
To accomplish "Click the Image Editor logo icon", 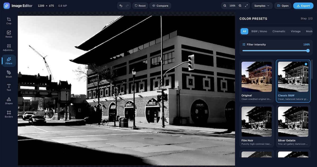I will click(x=7, y=6).
